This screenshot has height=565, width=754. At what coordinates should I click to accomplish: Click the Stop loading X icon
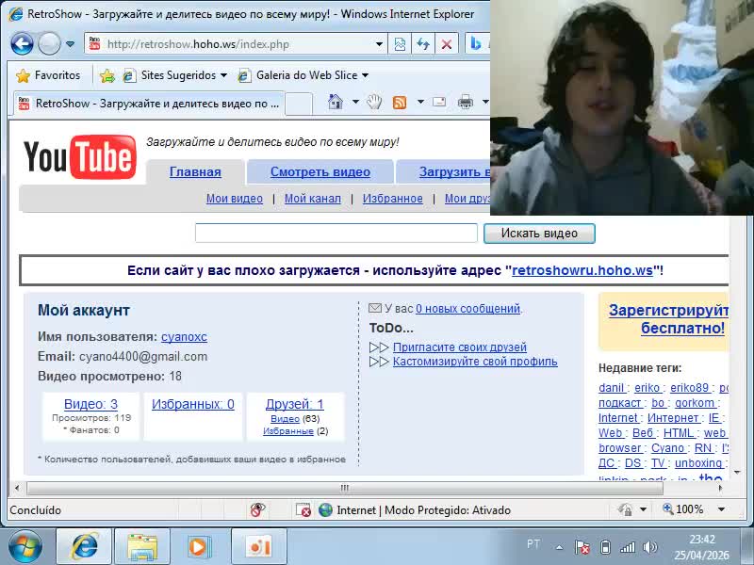[x=447, y=44]
